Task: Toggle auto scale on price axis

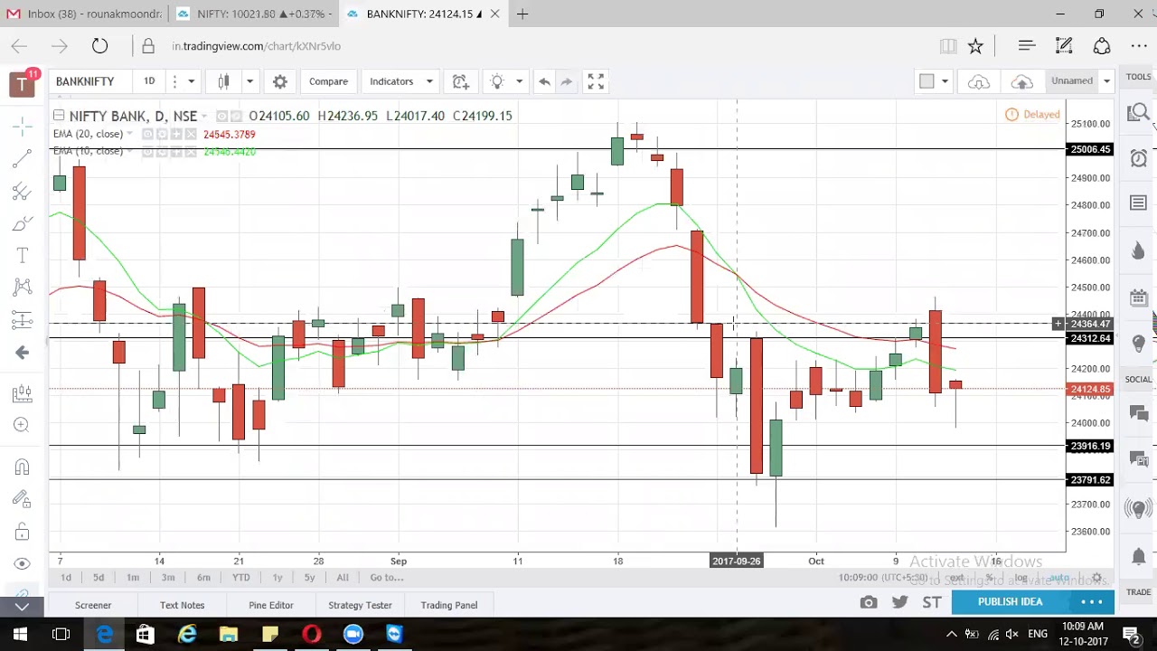Action: tap(1058, 578)
